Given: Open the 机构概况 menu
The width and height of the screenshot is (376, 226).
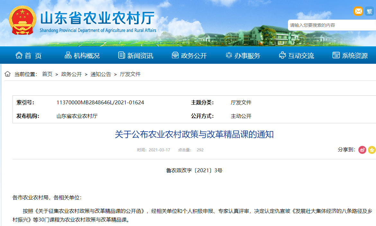Looking at the screenshot, I should 82,55.
